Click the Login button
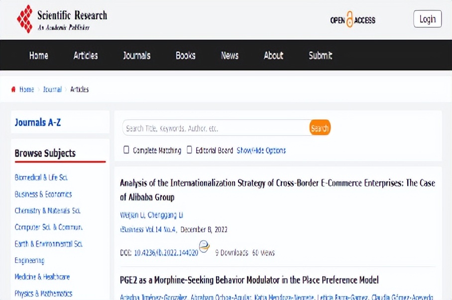Screen dimensions: 452x300 pyautogui.click(x=428, y=19)
